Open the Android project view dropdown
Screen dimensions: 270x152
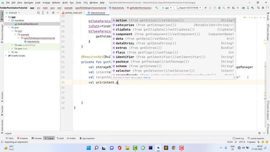click(x=13, y=13)
